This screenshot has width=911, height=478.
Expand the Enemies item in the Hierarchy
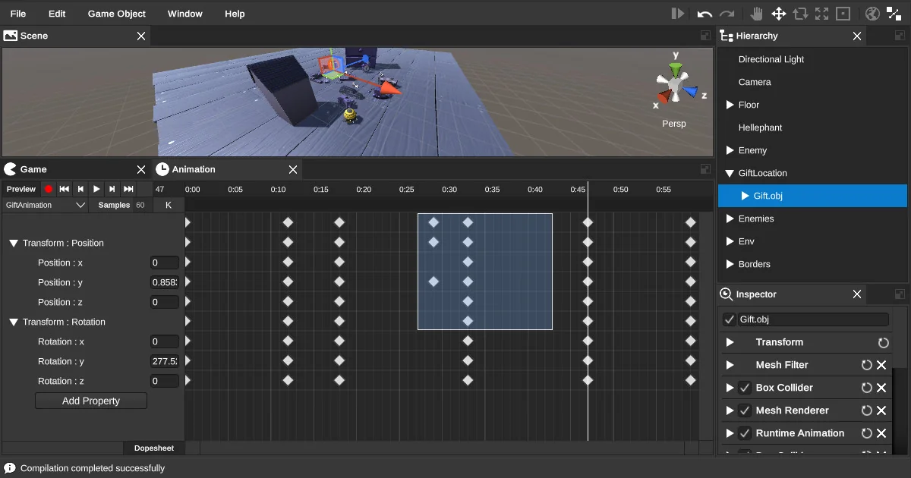[730, 219]
